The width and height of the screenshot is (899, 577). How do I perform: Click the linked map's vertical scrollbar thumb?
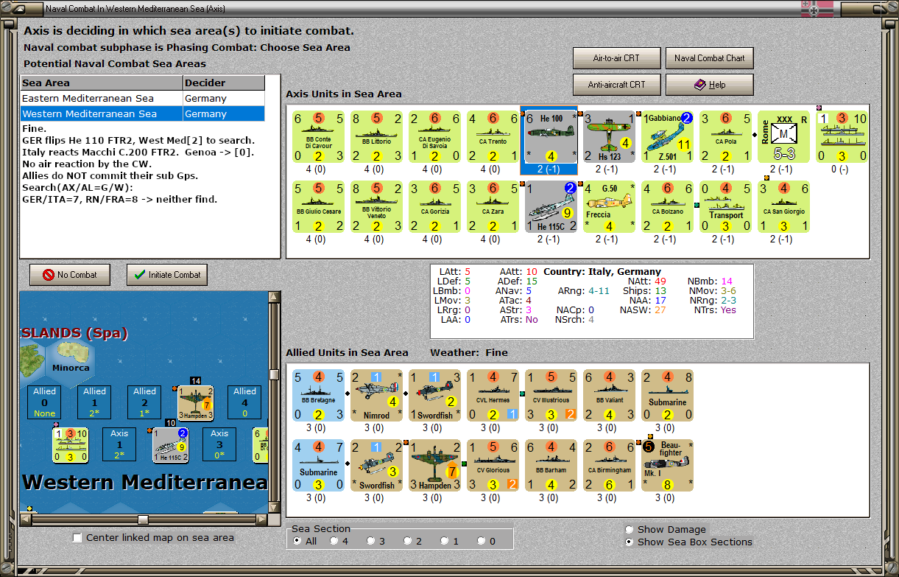[x=275, y=374]
